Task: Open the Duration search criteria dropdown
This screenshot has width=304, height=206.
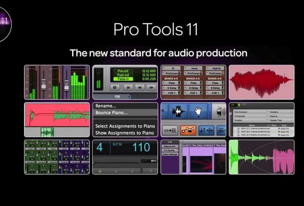Action: (251, 120)
